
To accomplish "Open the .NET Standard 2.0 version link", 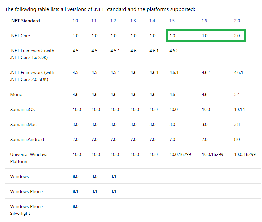I will tap(237, 21).
